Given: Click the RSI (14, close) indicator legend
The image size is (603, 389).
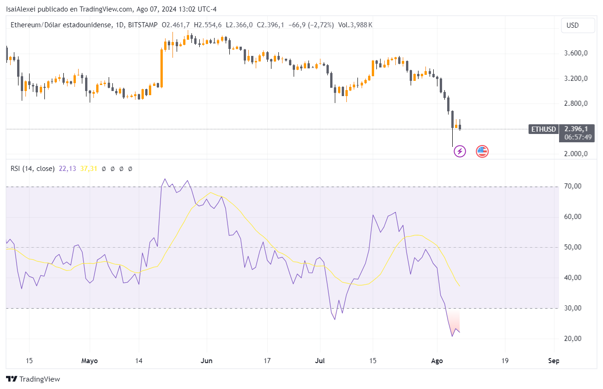Looking at the screenshot, I should tap(32, 169).
